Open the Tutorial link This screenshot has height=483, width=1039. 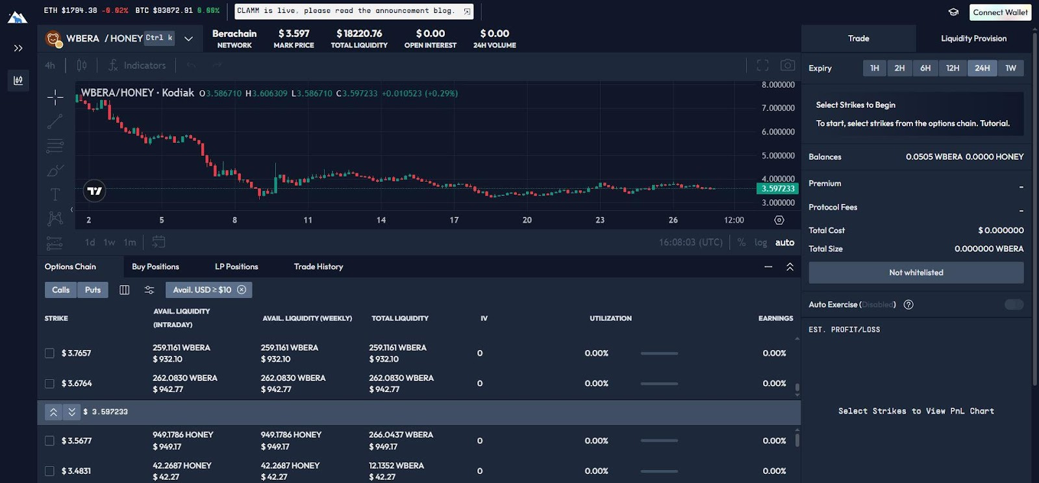click(x=995, y=123)
